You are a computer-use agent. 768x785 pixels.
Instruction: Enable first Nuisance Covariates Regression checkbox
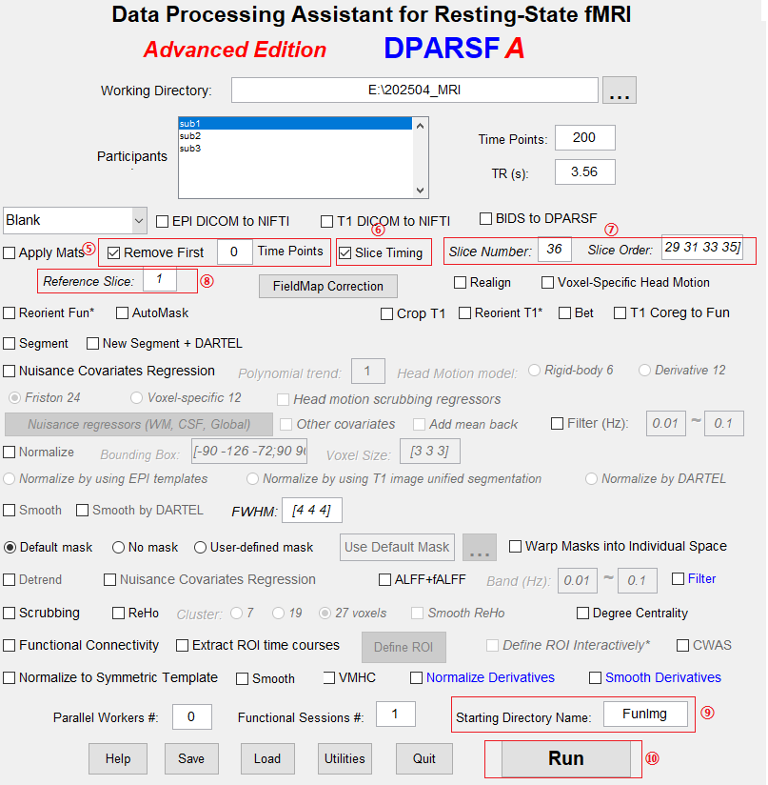(x=9, y=372)
